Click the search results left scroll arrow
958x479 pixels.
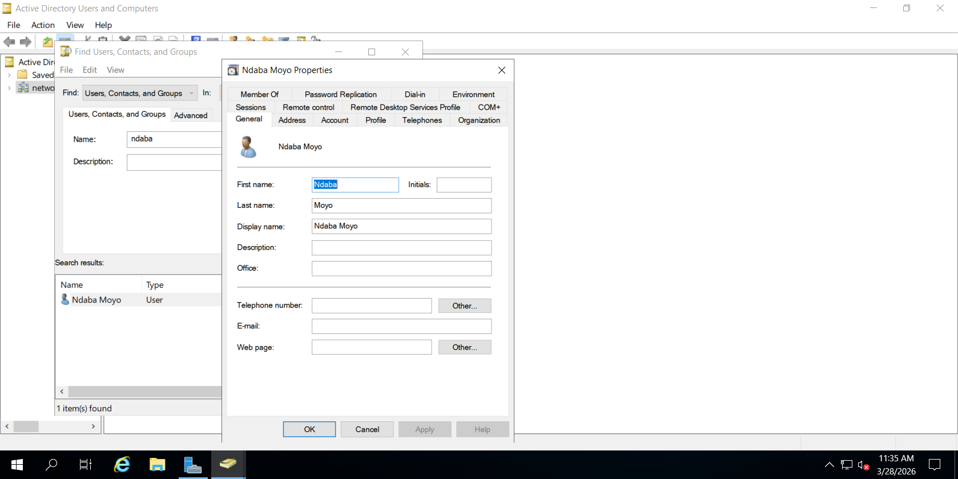[62, 392]
